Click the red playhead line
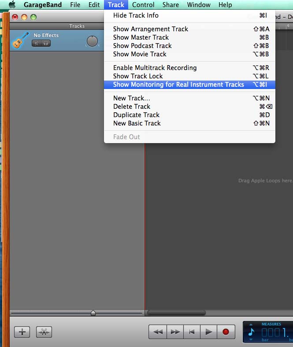Viewport: 293px width, 347px height. click(145, 226)
